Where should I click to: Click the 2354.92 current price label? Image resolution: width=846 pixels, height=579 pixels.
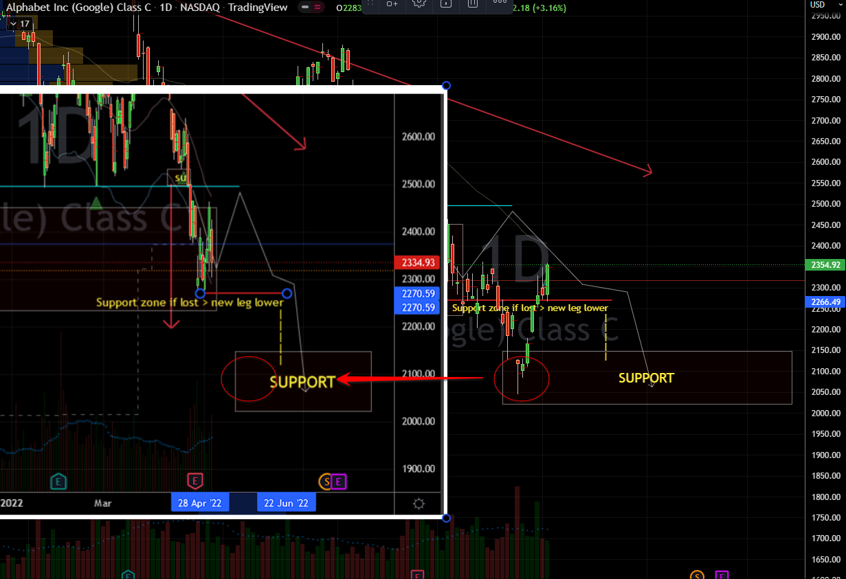825,265
